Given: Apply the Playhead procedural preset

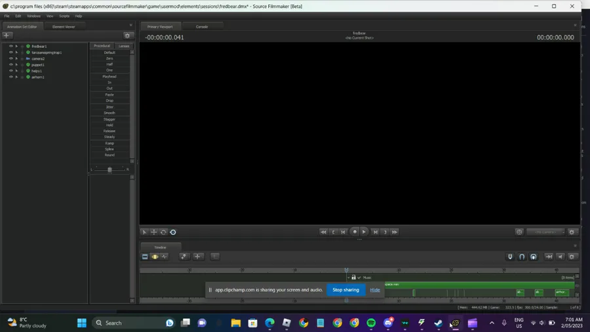Looking at the screenshot, I should coord(109,76).
